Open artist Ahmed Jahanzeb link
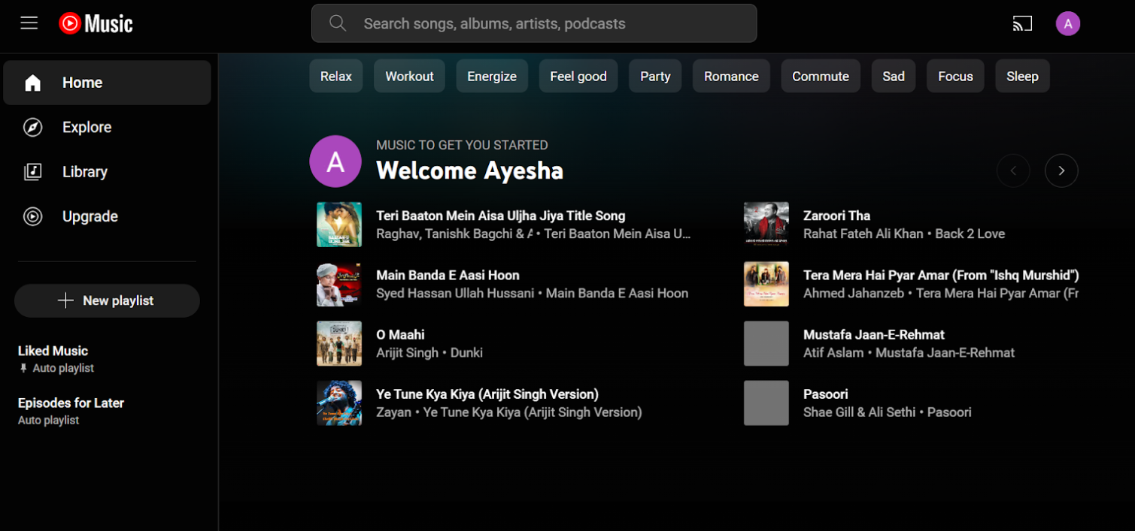Screen dimensions: 1135x531 (x=854, y=293)
